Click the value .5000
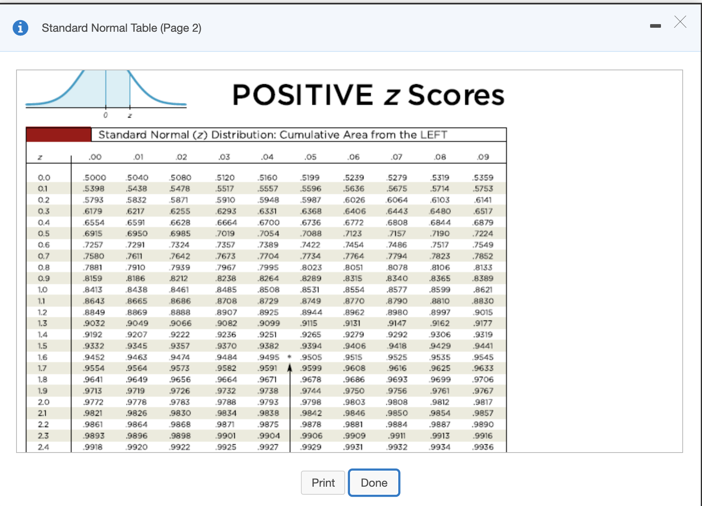Image resolution: width=702 pixels, height=506 pixels. click(94, 178)
